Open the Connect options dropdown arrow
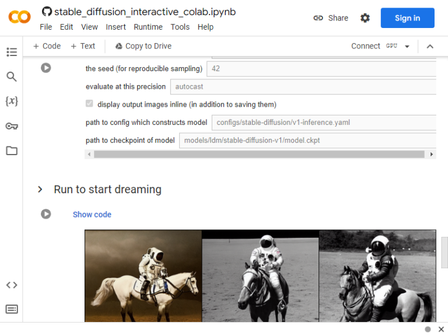The image size is (448, 336). coord(407,46)
